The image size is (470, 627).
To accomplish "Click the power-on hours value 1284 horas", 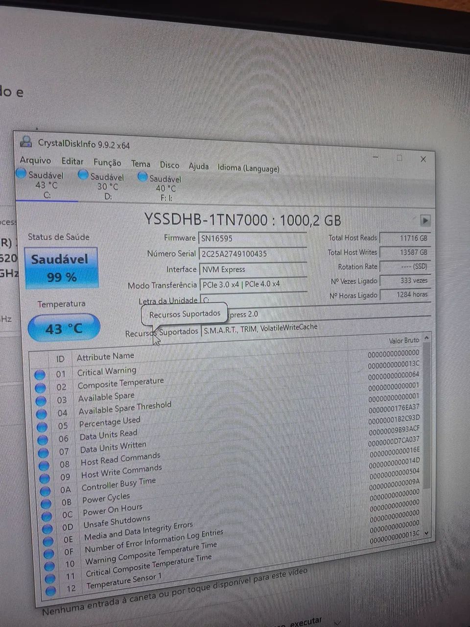I will 406,294.
